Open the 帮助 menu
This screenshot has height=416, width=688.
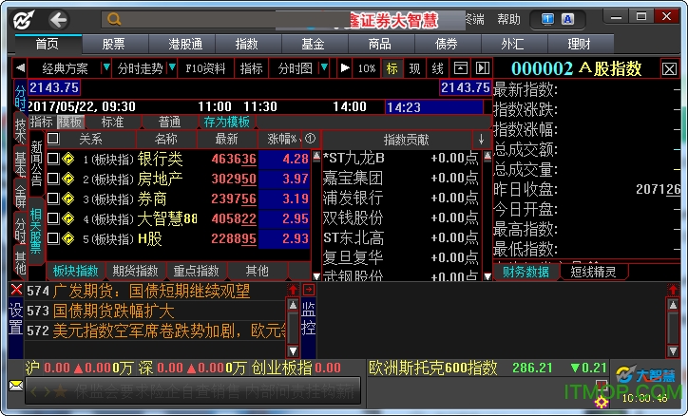tap(508, 20)
